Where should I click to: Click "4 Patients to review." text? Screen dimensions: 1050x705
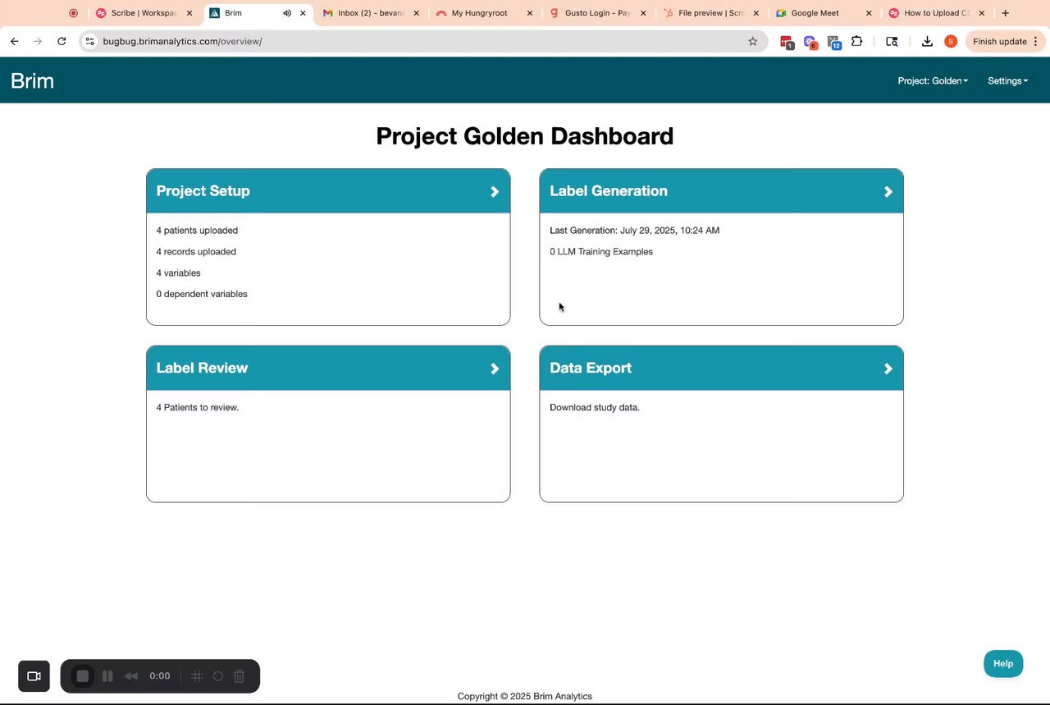click(198, 408)
